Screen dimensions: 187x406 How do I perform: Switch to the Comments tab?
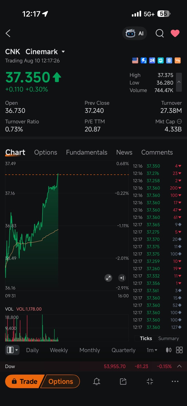point(157,152)
